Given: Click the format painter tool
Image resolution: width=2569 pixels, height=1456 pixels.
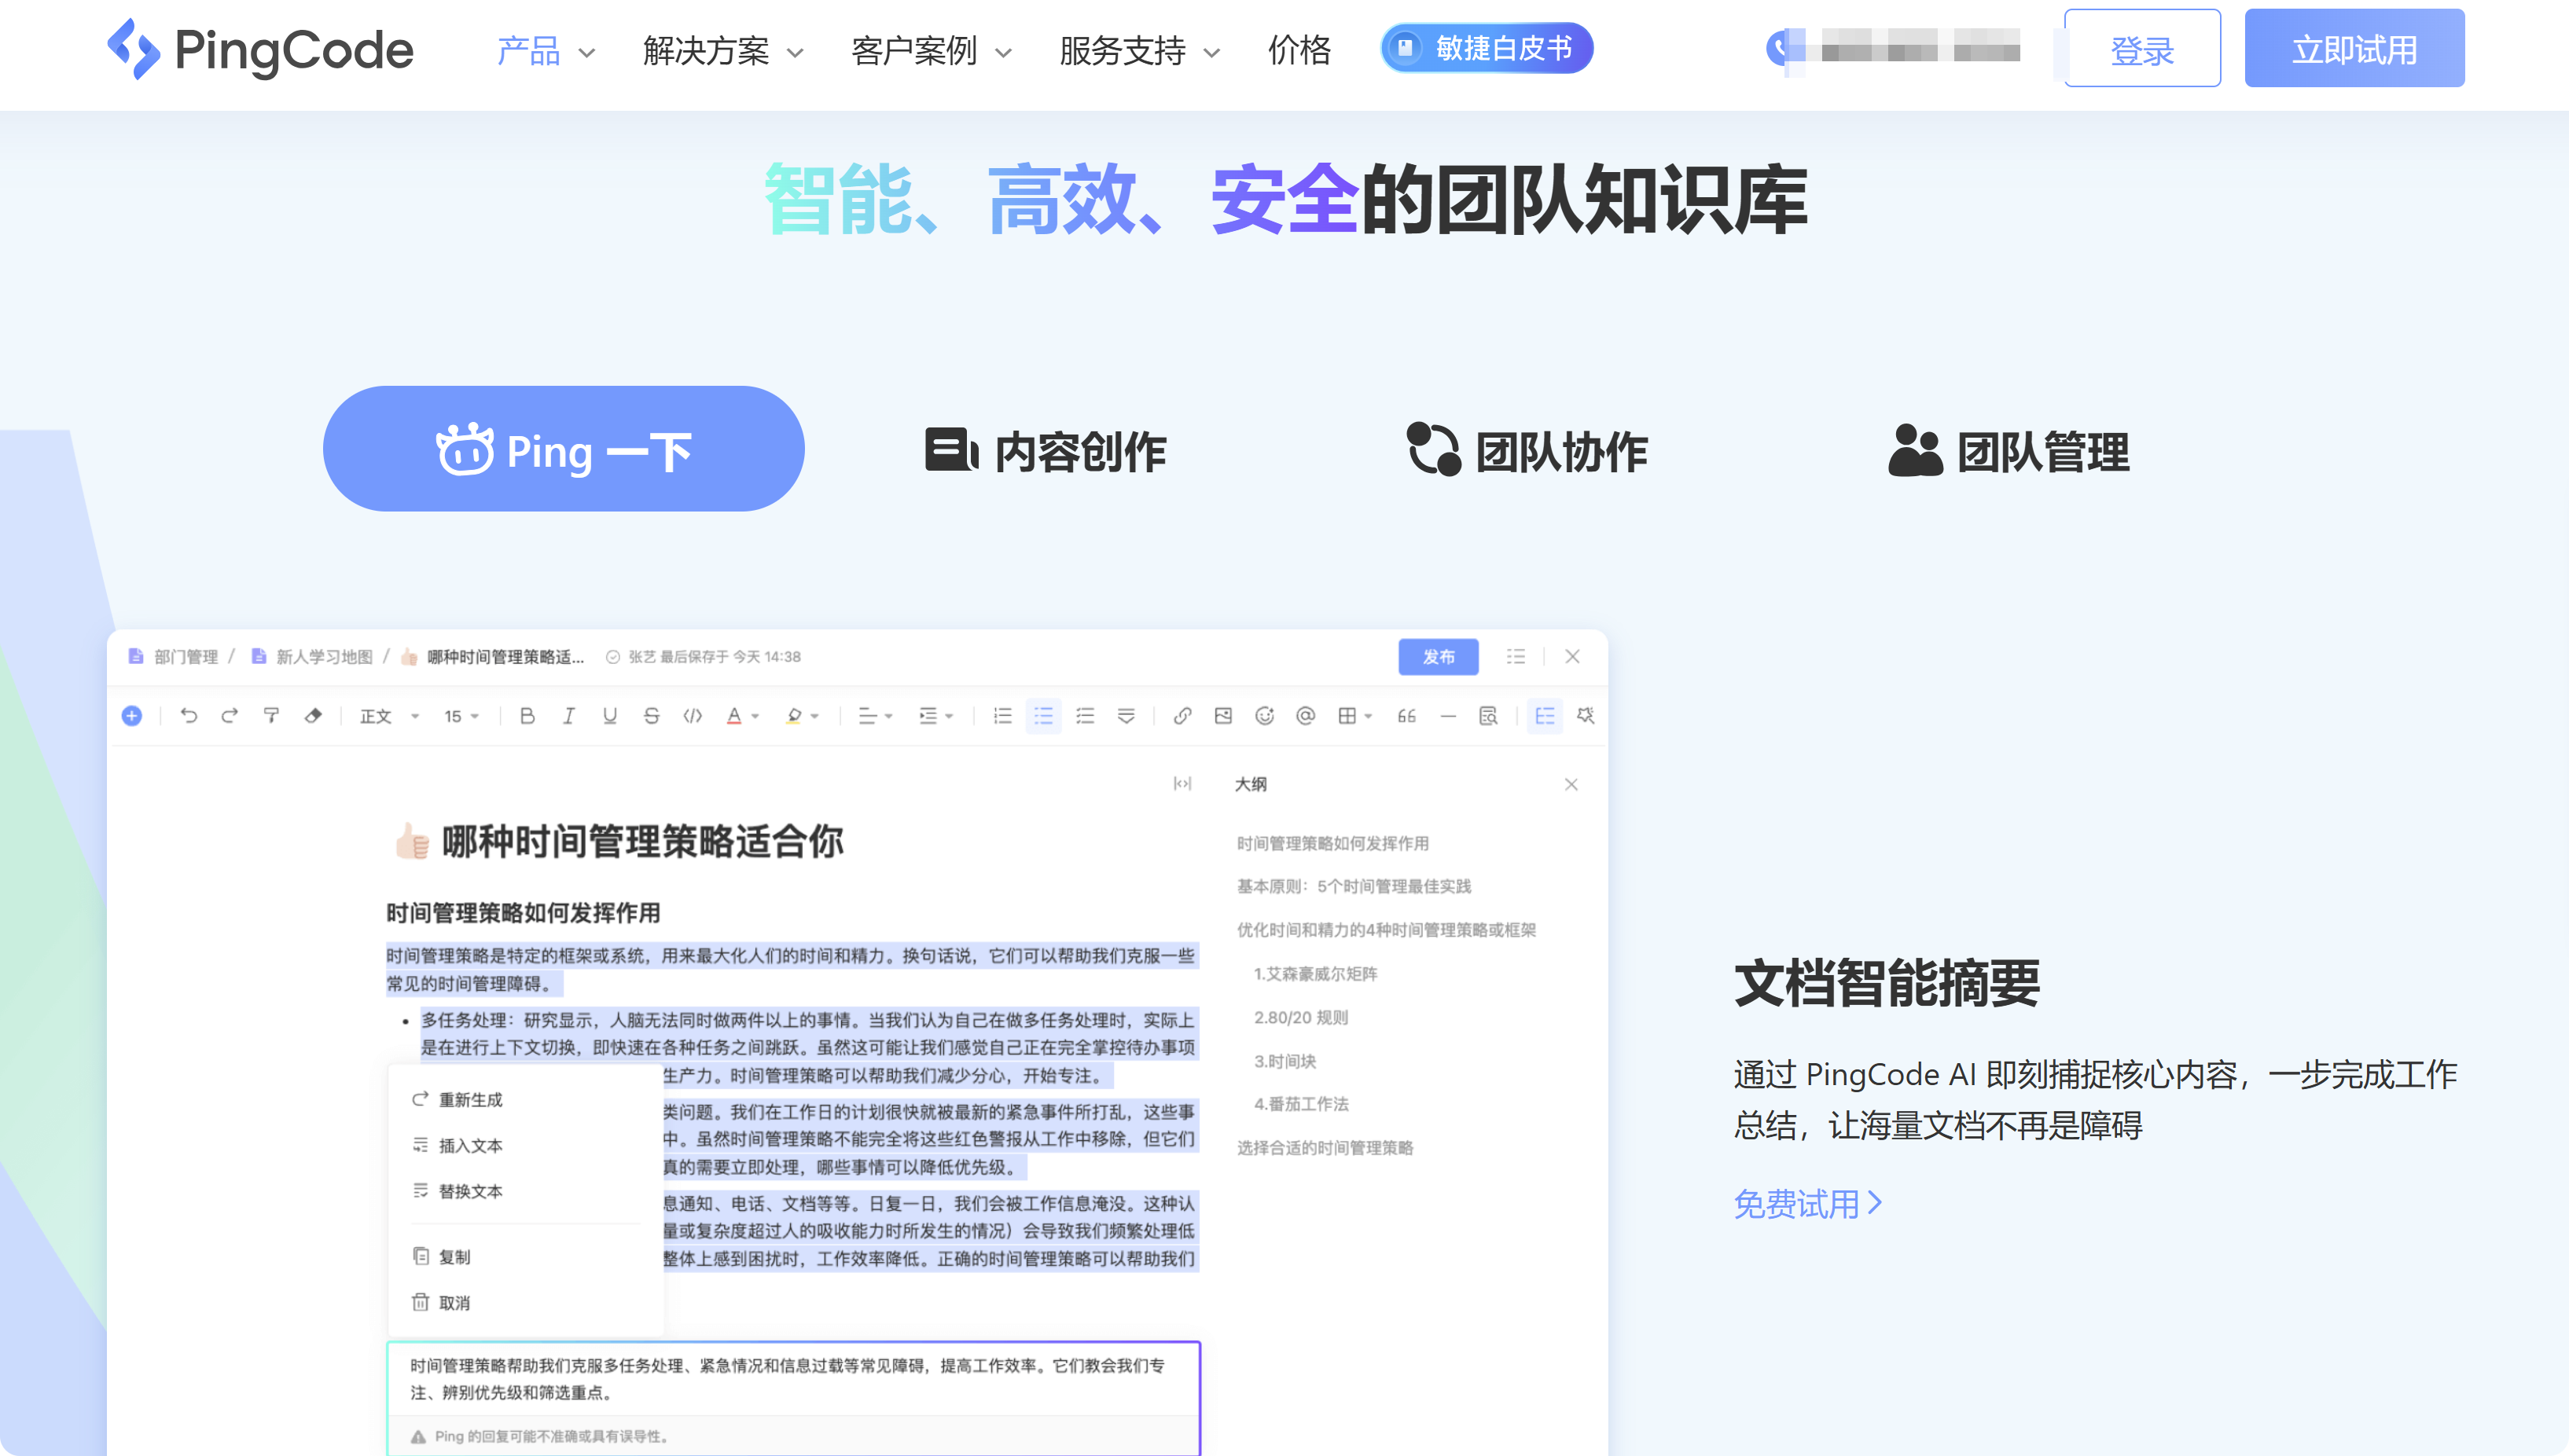Looking at the screenshot, I should 270,716.
